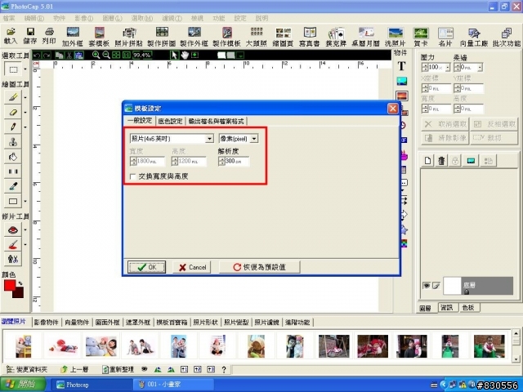Expand the brush tool options arrow

coord(25,97)
